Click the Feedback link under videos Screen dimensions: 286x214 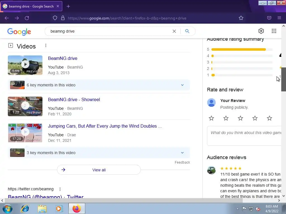182,162
